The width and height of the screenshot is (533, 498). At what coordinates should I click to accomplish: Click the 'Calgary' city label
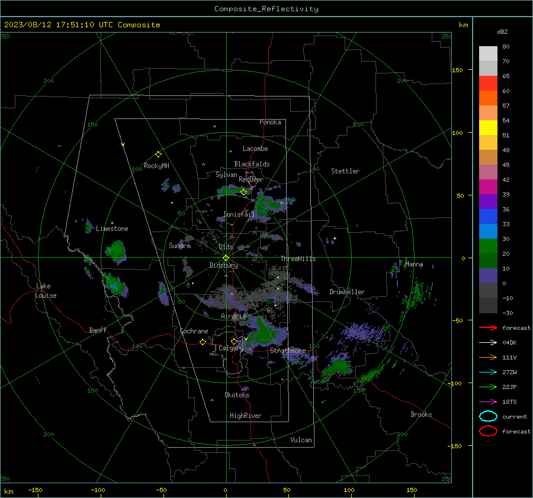231,348
